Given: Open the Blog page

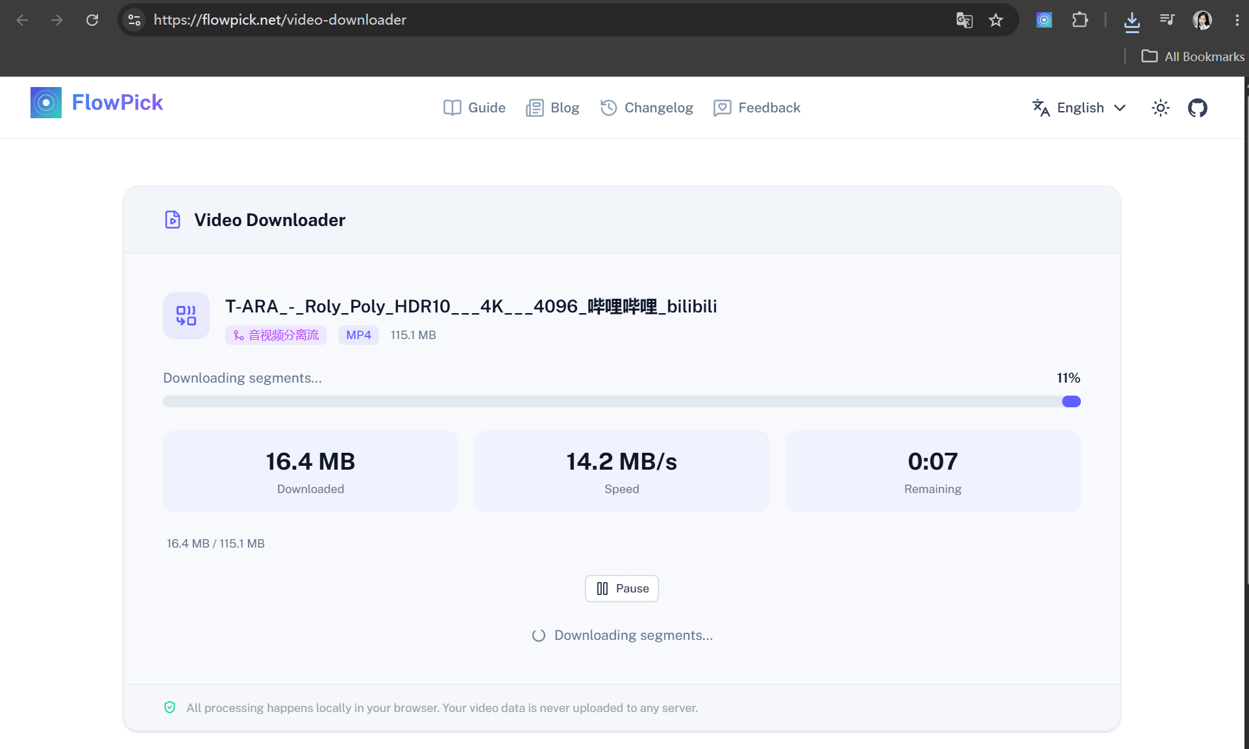Looking at the screenshot, I should (552, 108).
